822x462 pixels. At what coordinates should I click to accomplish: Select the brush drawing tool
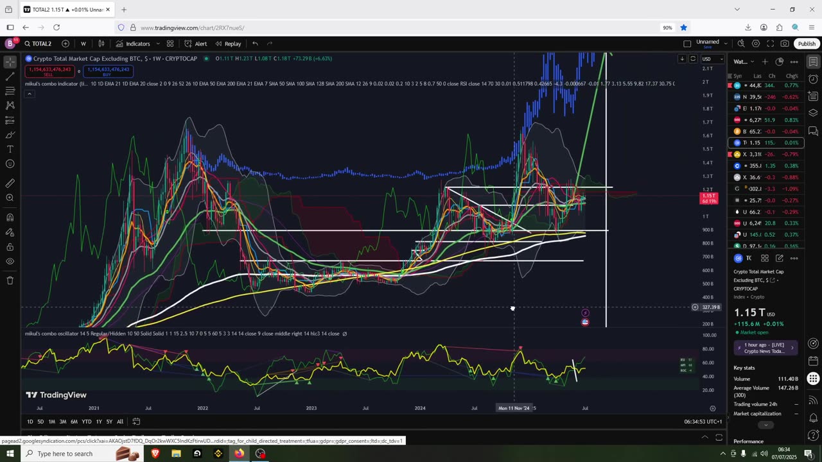(x=10, y=135)
